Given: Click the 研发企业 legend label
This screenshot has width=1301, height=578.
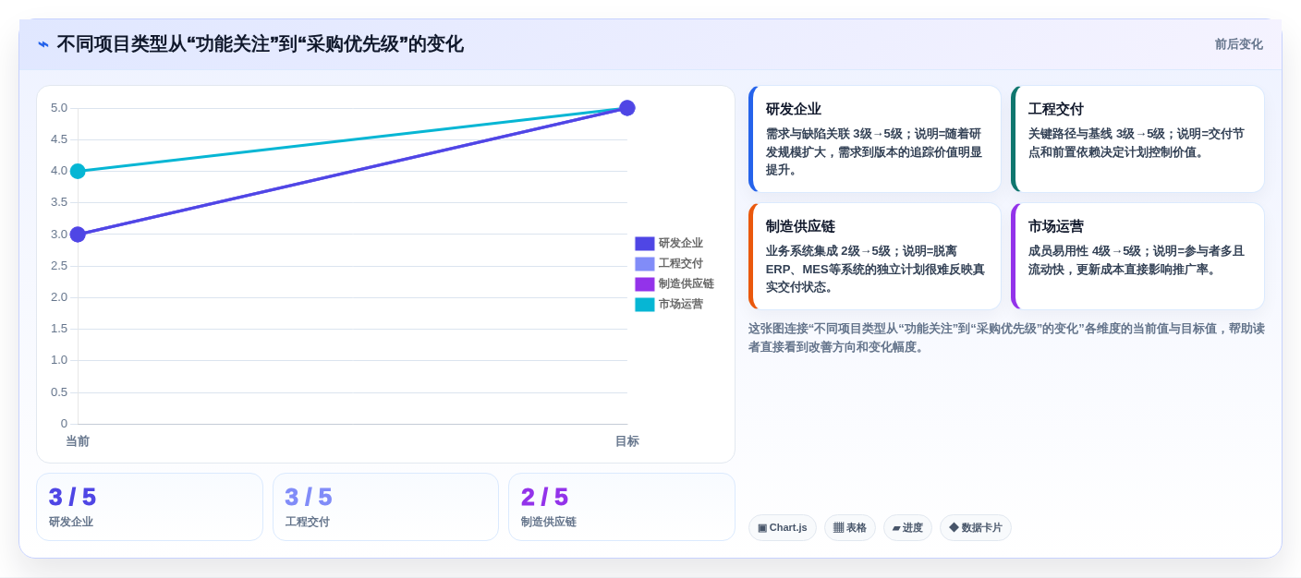Looking at the screenshot, I should point(681,244).
